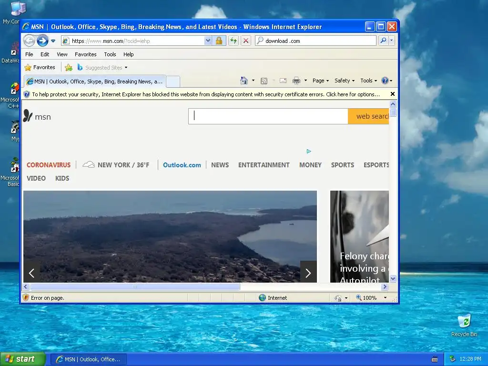The image size is (488, 366).
Task: Open the Safety command menu
Action: [x=344, y=81]
